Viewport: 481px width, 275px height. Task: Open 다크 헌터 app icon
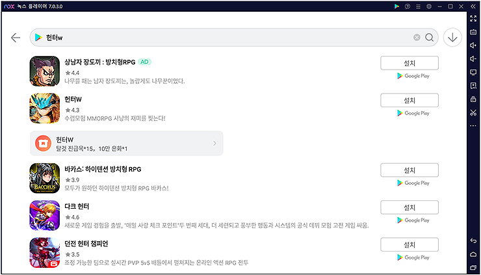point(45,215)
